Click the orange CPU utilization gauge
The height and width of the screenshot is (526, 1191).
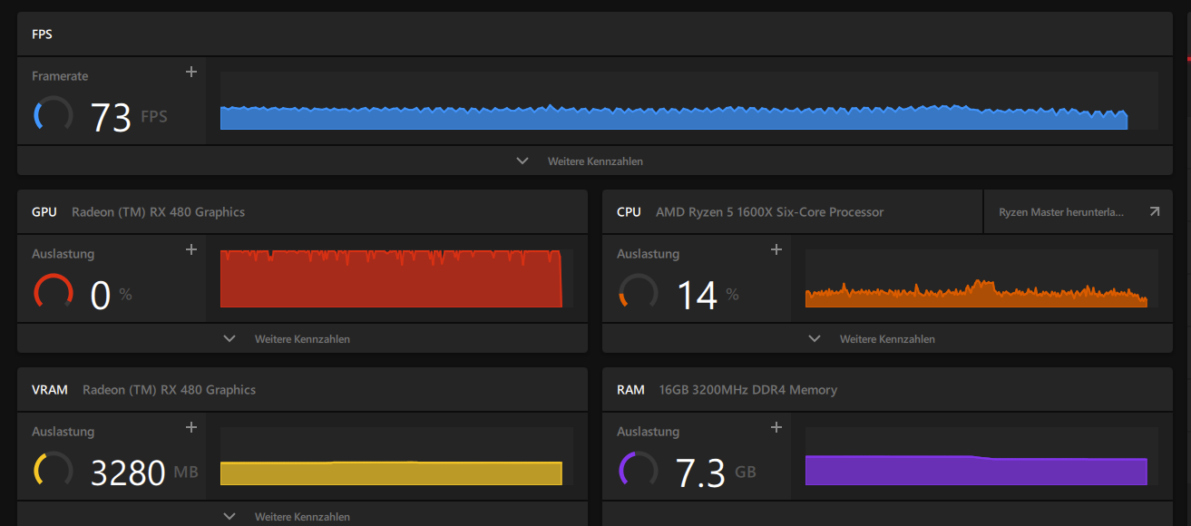point(638,292)
